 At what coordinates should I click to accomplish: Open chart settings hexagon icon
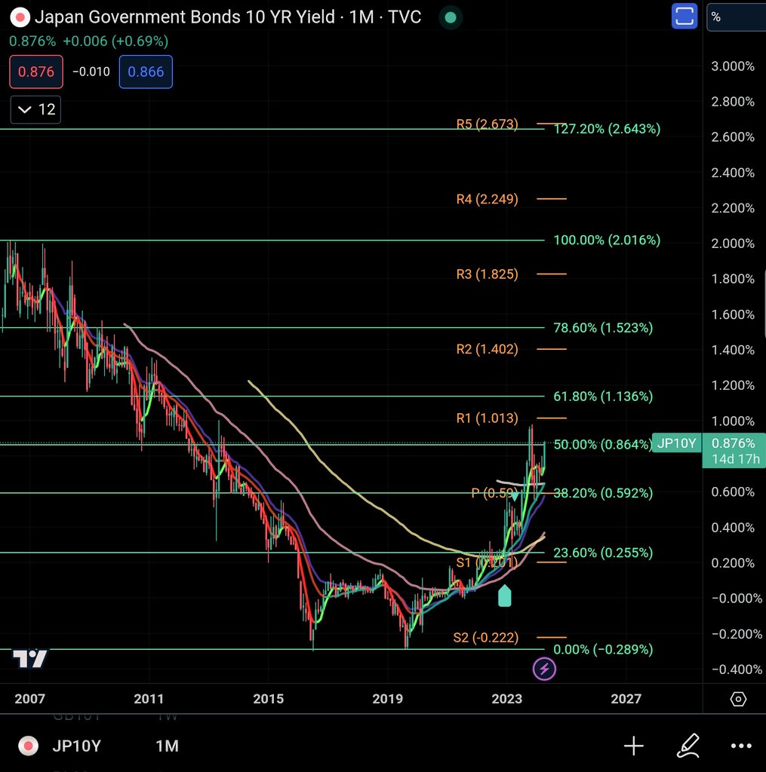[x=738, y=699]
